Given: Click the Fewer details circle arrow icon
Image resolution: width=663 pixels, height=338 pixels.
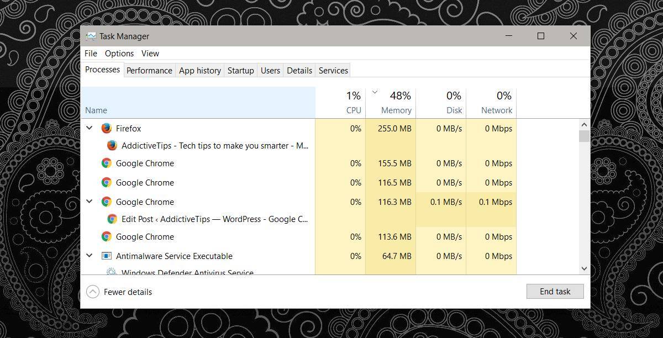Looking at the screenshot, I should click(93, 292).
